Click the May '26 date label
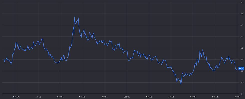This screenshot has width=245, height=99. pos(215,97)
